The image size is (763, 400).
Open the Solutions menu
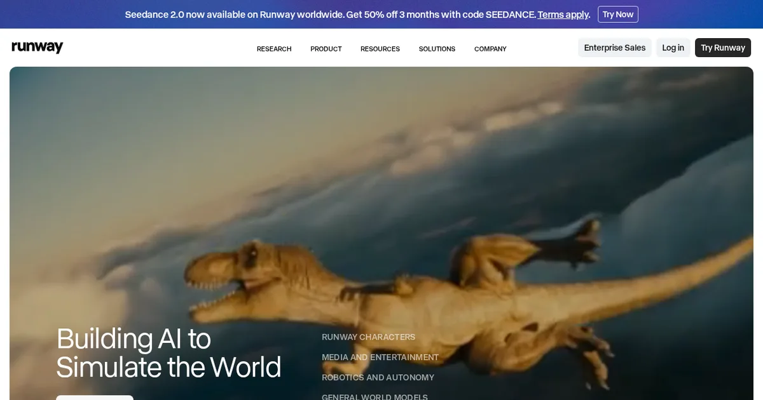[x=437, y=49]
